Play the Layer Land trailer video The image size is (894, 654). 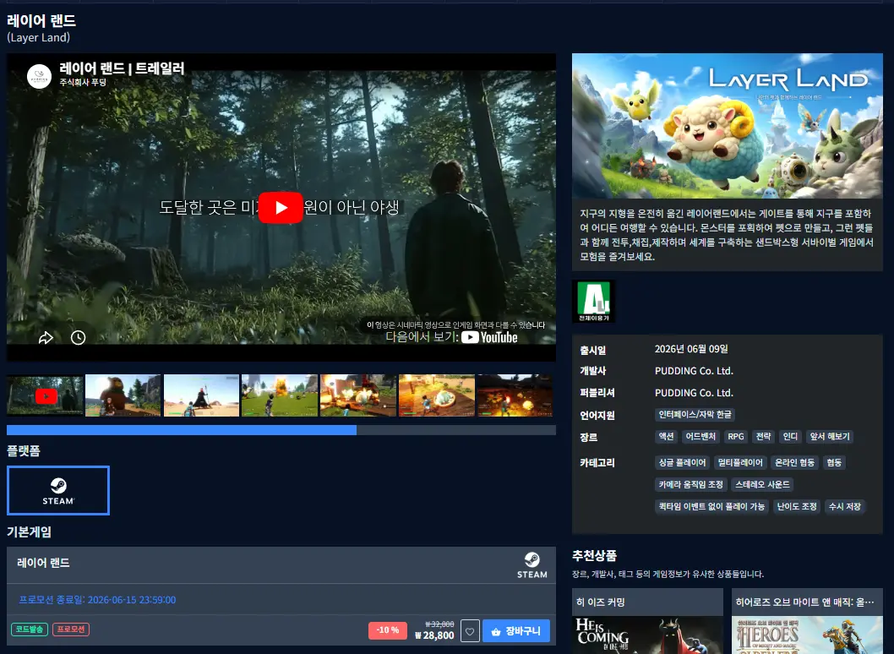tap(281, 208)
